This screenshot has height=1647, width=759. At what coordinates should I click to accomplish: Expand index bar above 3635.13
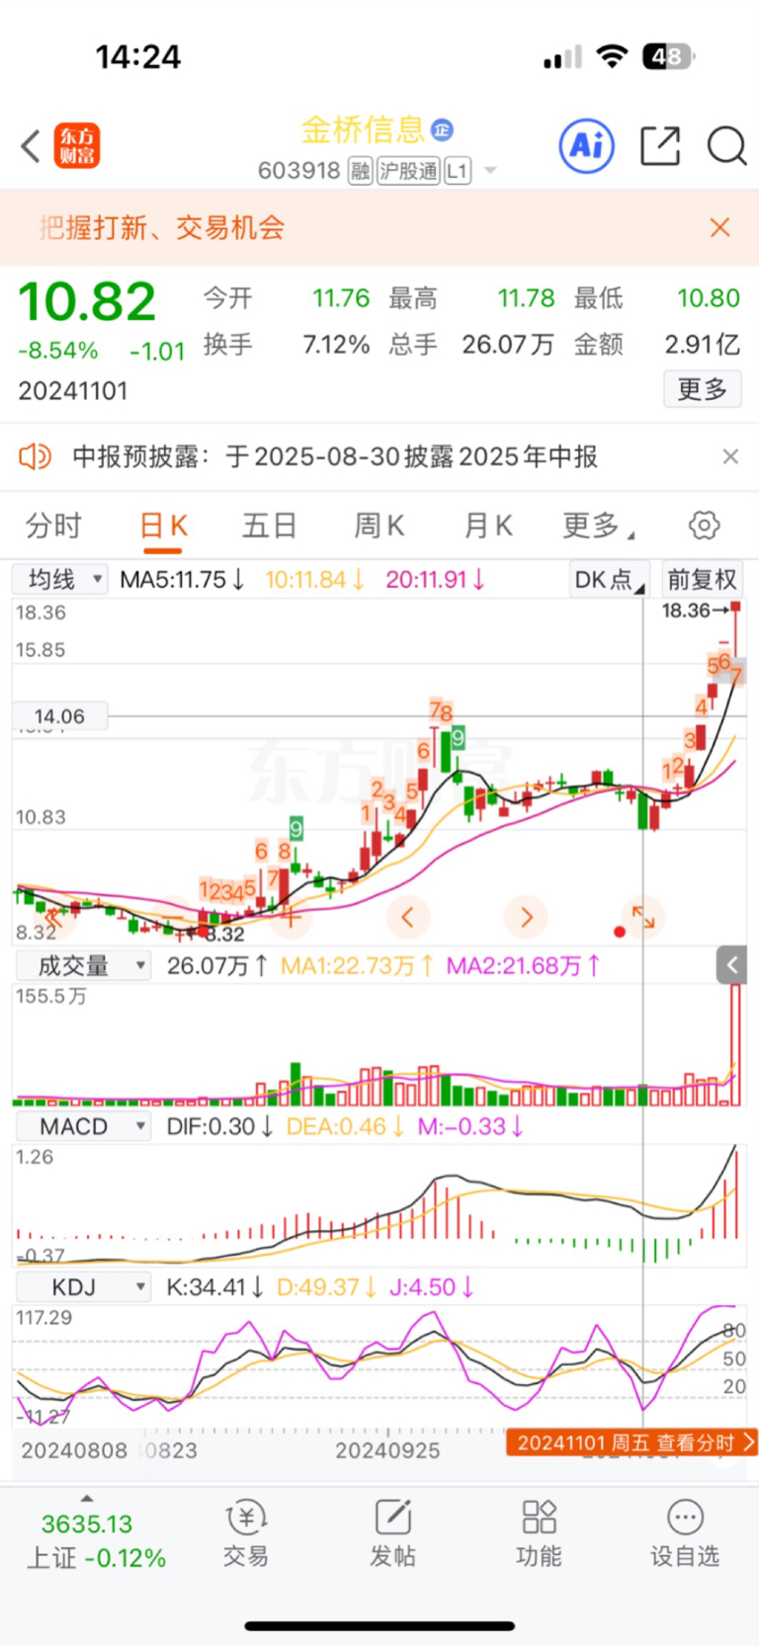click(87, 1498)
